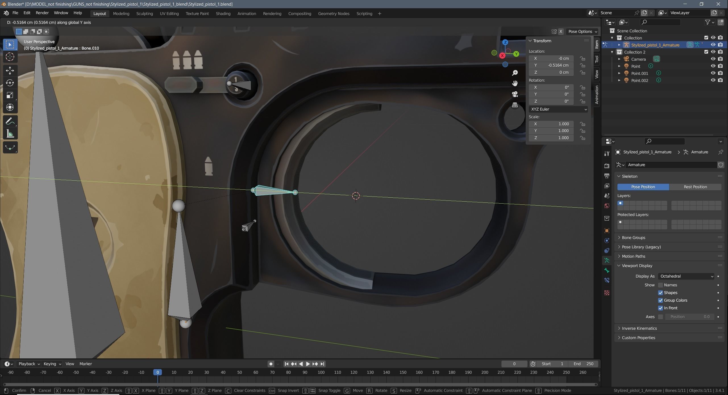Screen dimensions: 728x395
Task: Select the Scale tool in the toolbar
Action: point(10,95)
